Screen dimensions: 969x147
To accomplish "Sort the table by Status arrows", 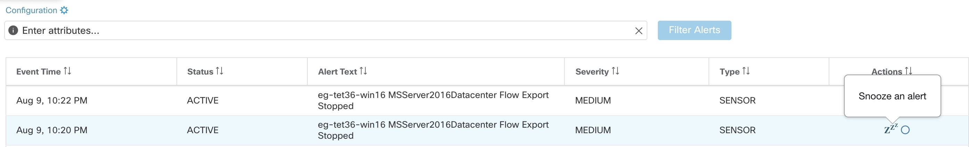I will coord(220,71).
